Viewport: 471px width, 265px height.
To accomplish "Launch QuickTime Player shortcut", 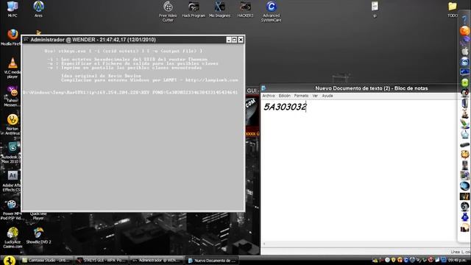I will coord(38,216).
